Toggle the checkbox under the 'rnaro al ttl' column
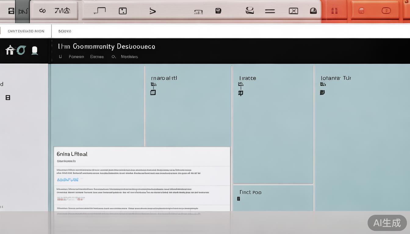The height and width of the screenshot is (234, 410). 153,92
